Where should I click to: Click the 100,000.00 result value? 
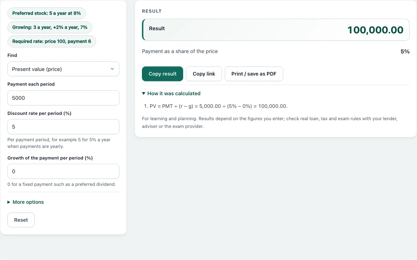375,30
